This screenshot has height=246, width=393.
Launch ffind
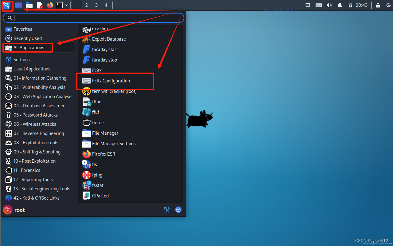click(x=130, y=102)
